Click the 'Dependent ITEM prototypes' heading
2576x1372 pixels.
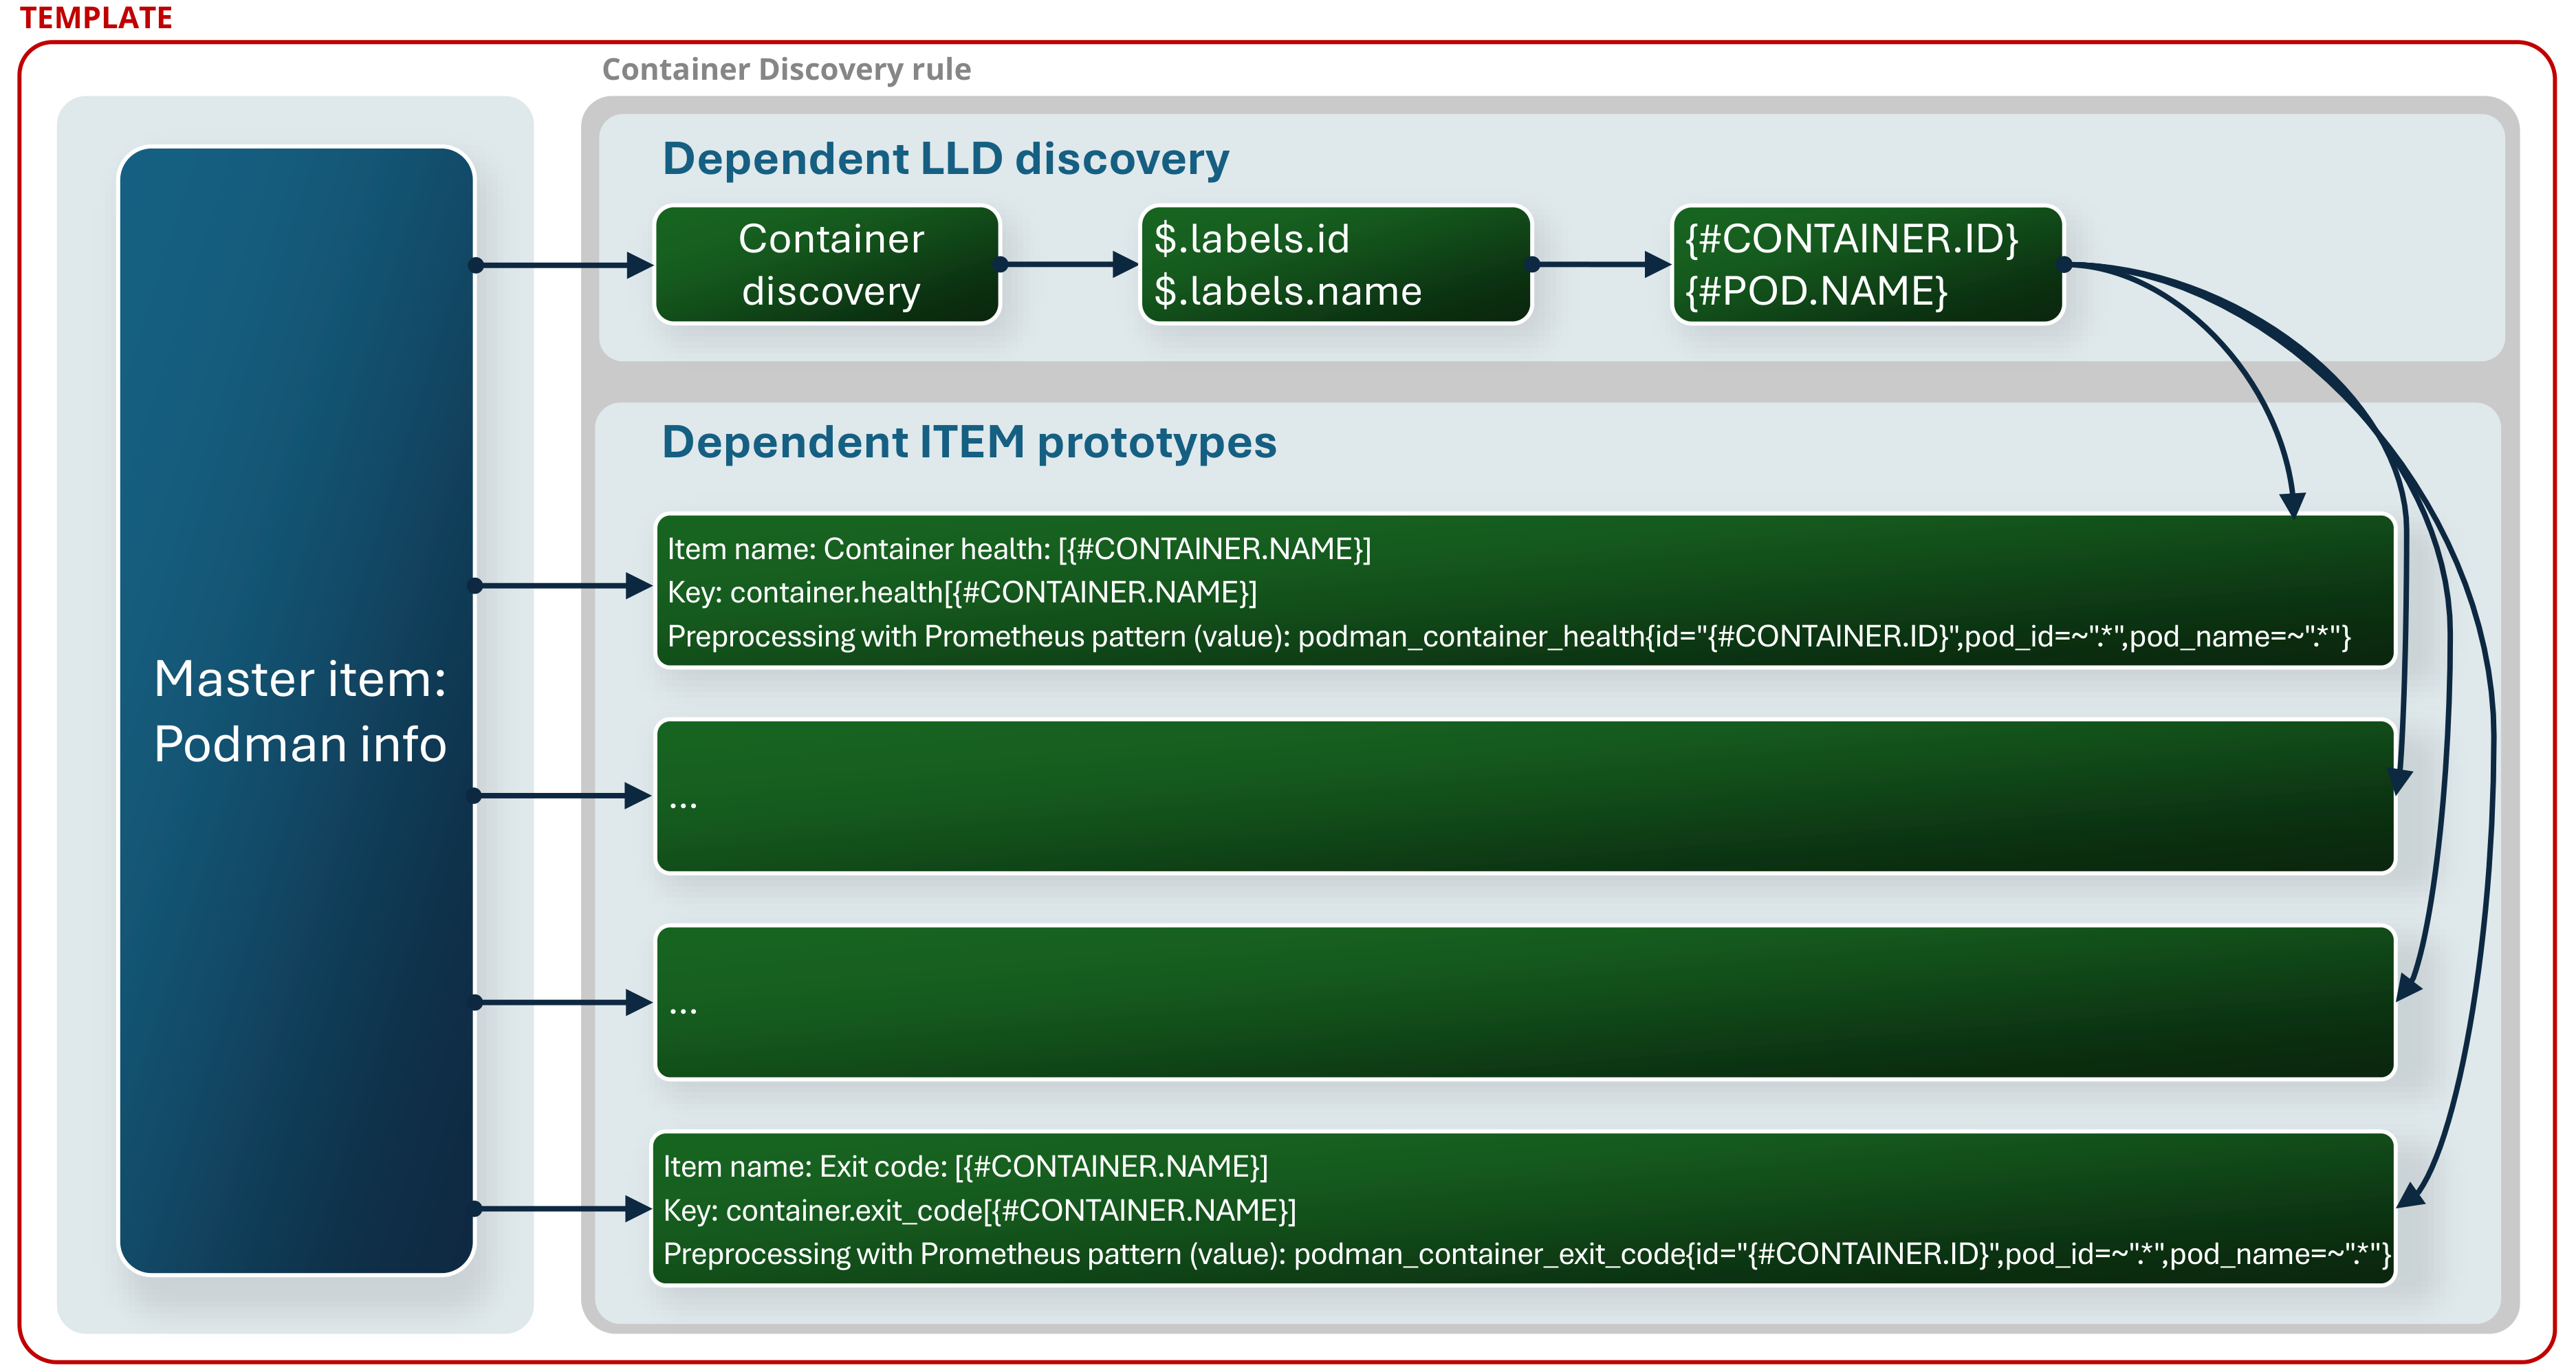[x=970, y=442]
